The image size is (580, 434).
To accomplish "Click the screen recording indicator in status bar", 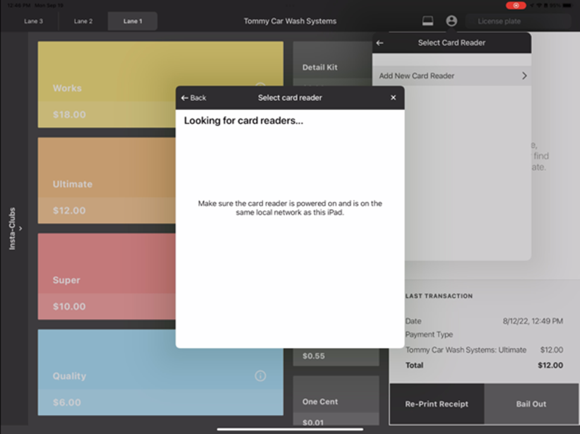I will (516, 6).
